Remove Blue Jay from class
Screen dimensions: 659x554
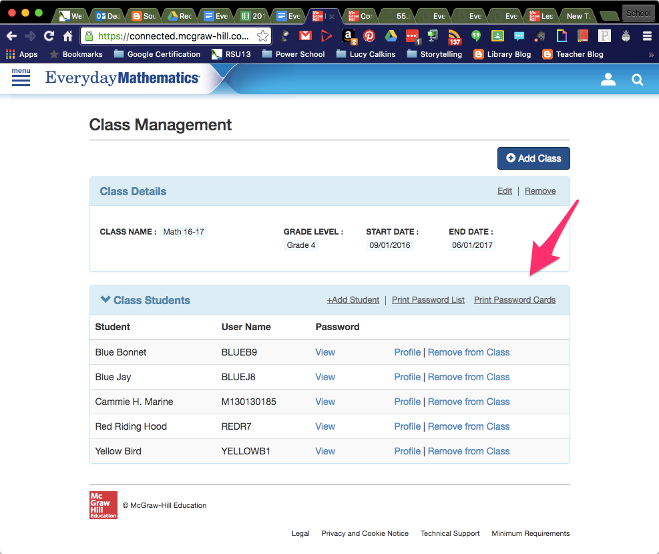[469, 378]
